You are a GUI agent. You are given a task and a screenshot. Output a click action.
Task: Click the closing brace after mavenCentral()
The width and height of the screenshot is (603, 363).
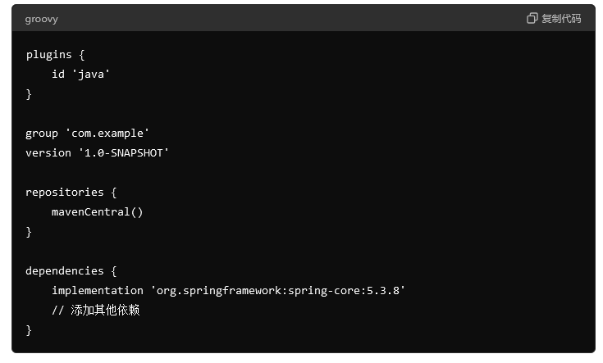(x=29, y=232)
